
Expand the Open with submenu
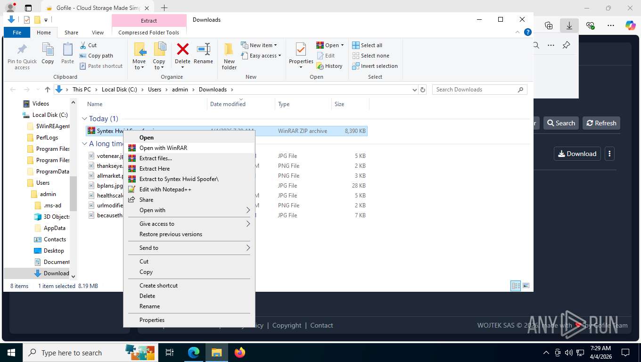click(189, 210)
